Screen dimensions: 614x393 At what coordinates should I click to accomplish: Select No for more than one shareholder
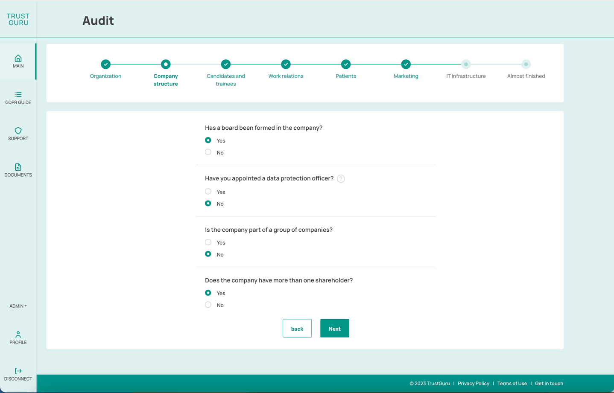click(x=208, y=305)
